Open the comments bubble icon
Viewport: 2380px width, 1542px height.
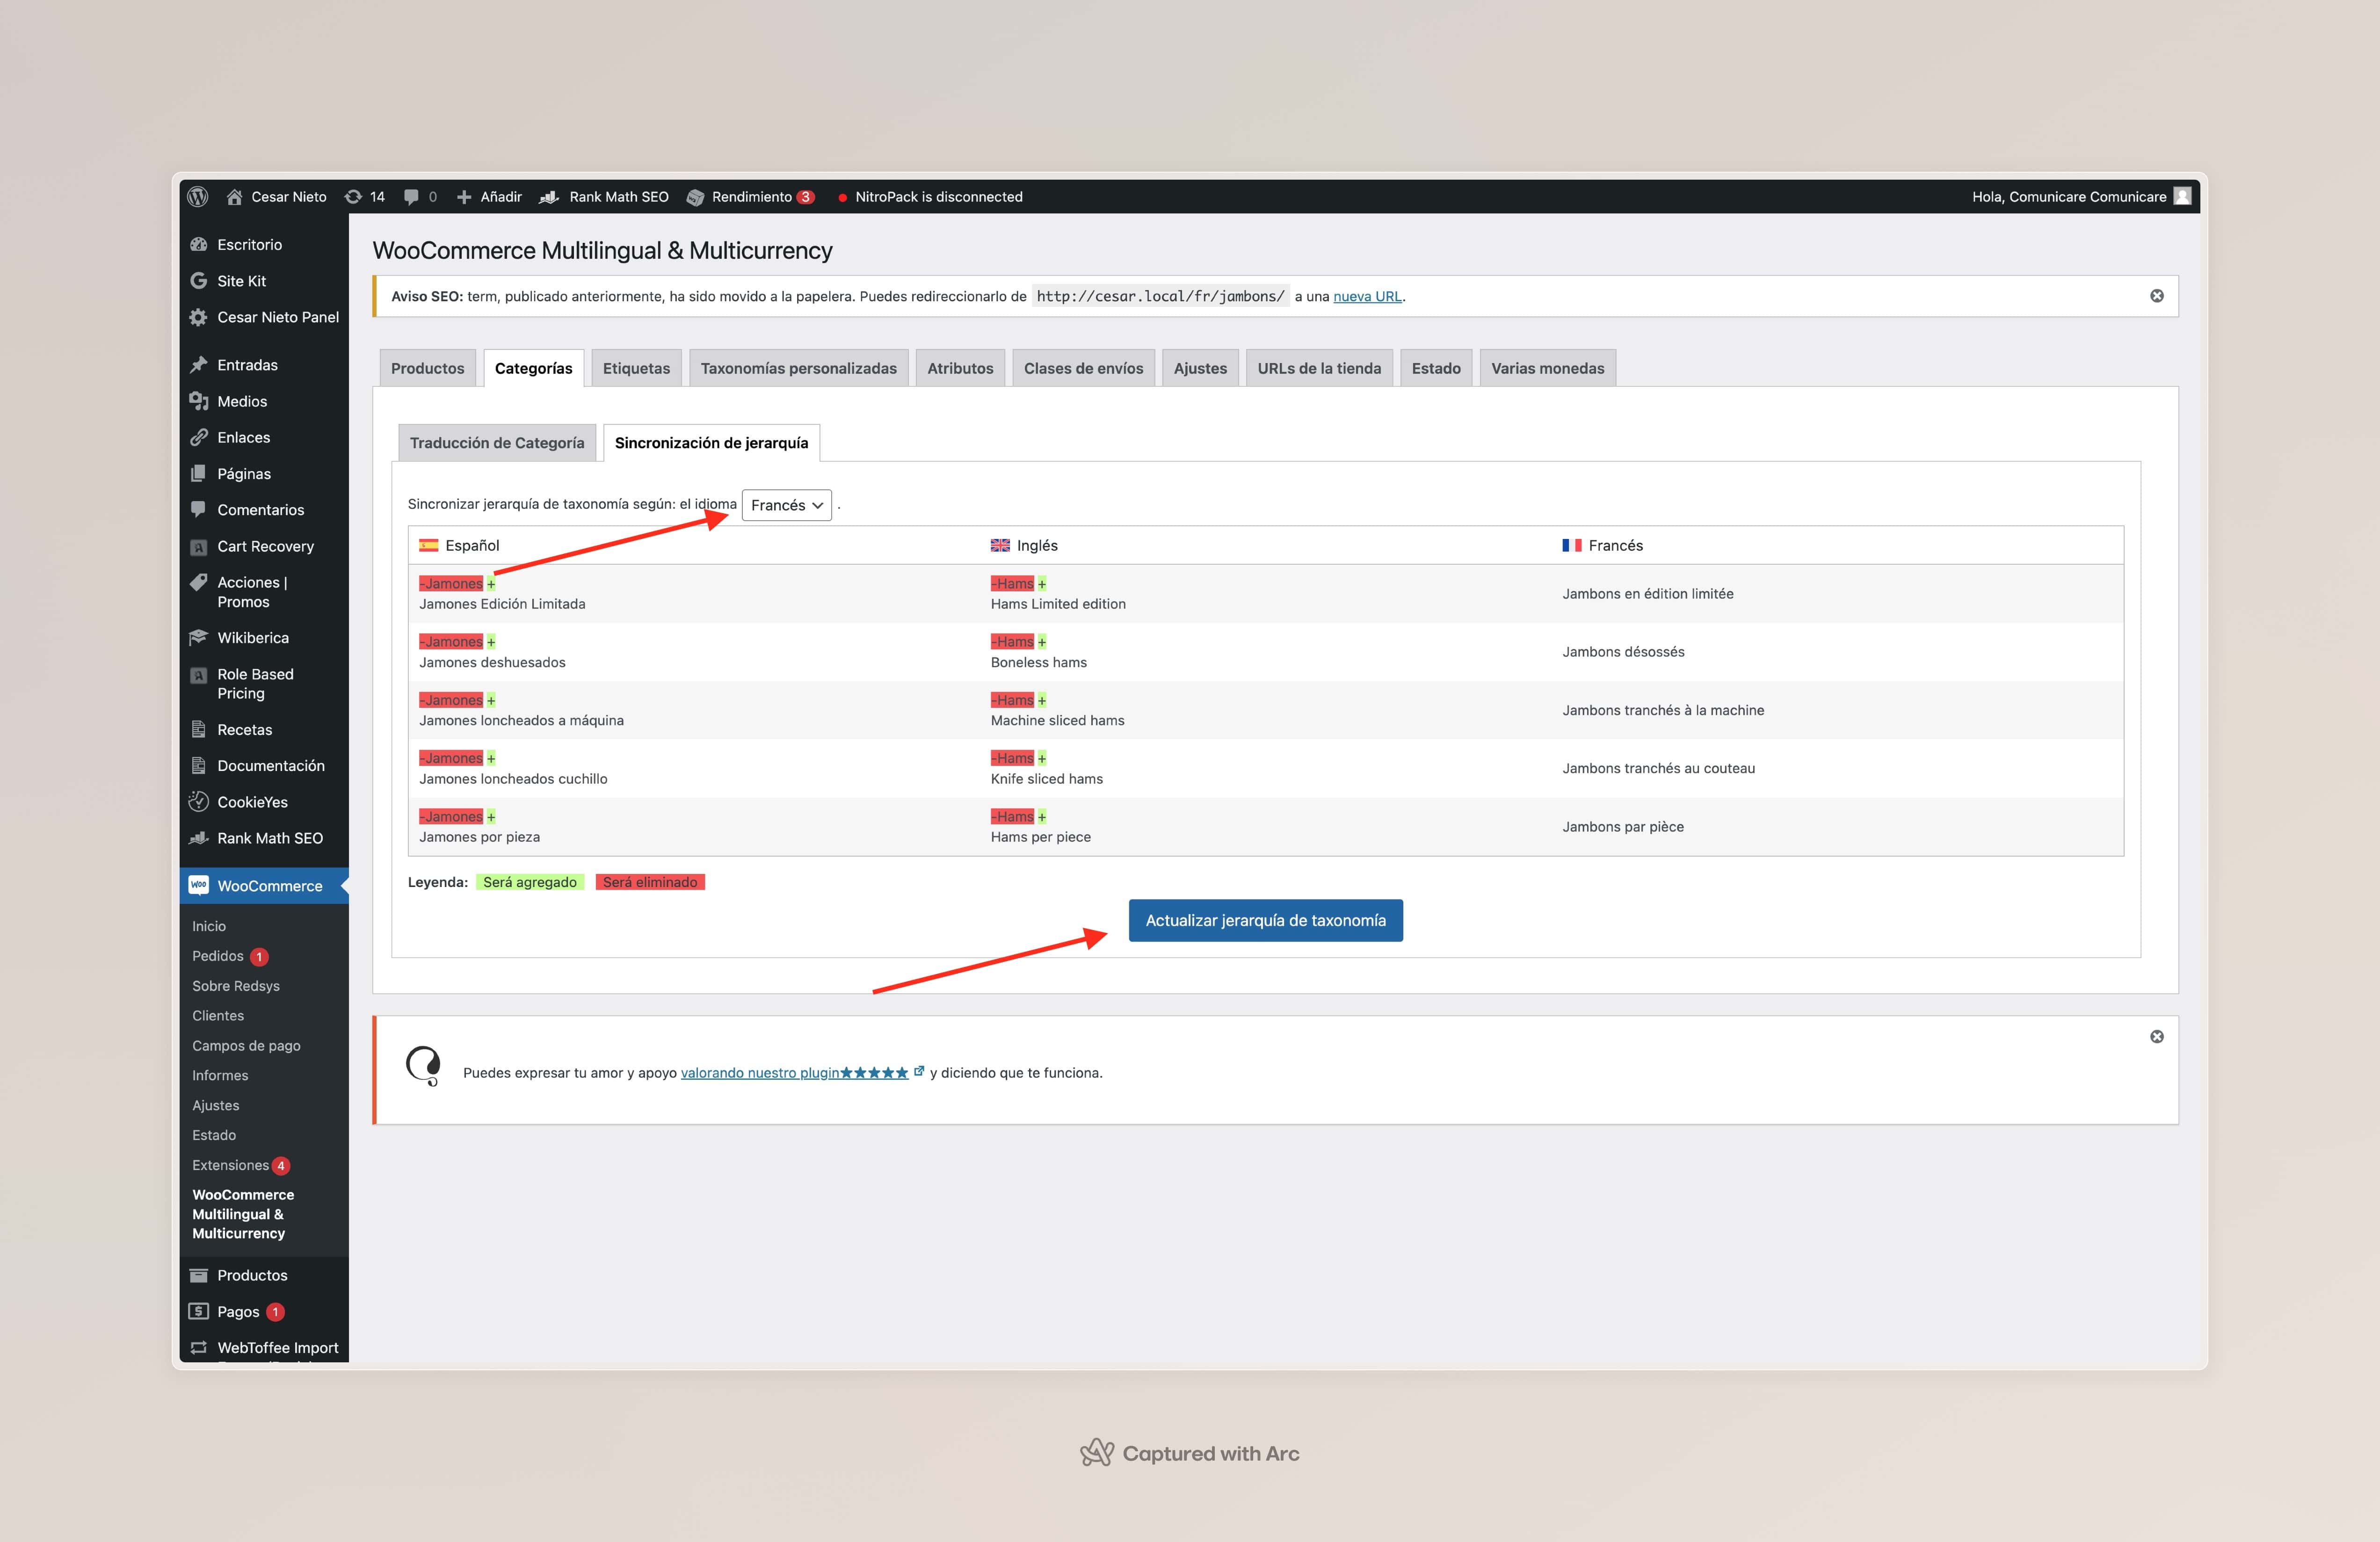pos(411,197)
